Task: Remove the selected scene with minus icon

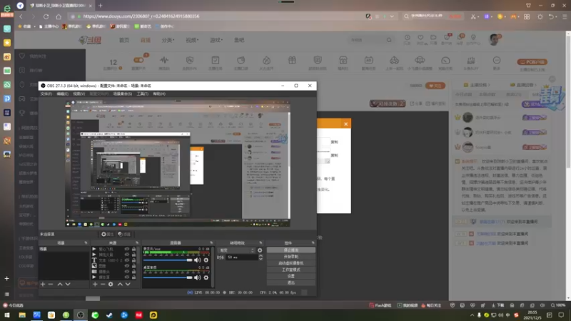Action: coord(51,284)
